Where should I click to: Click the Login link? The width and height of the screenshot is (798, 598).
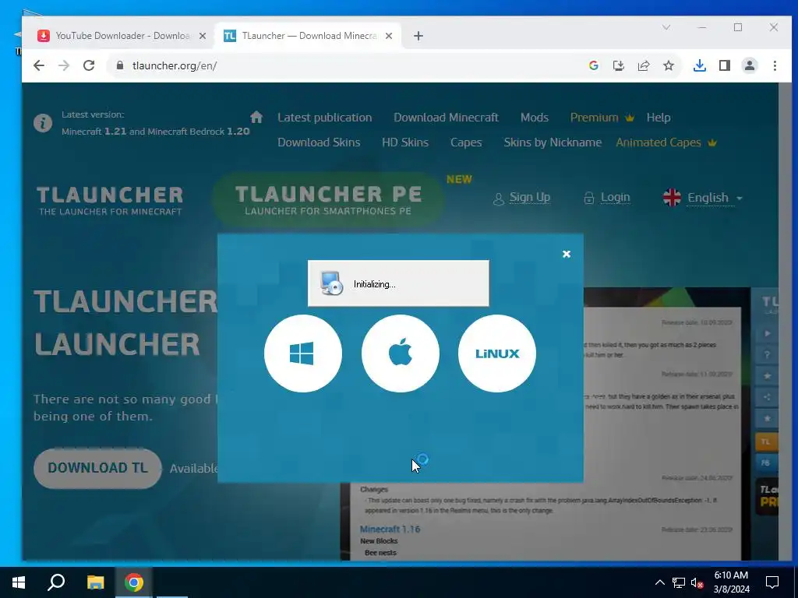pos(607,197)
